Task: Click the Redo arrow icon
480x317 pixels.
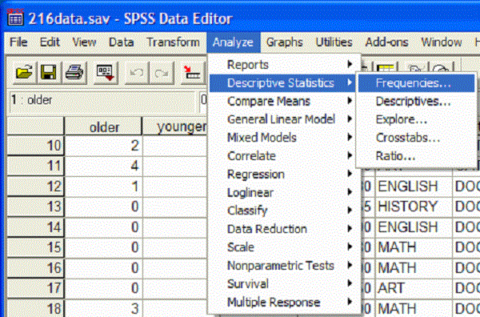Action: pyautogui.click(x=162, y=73)
